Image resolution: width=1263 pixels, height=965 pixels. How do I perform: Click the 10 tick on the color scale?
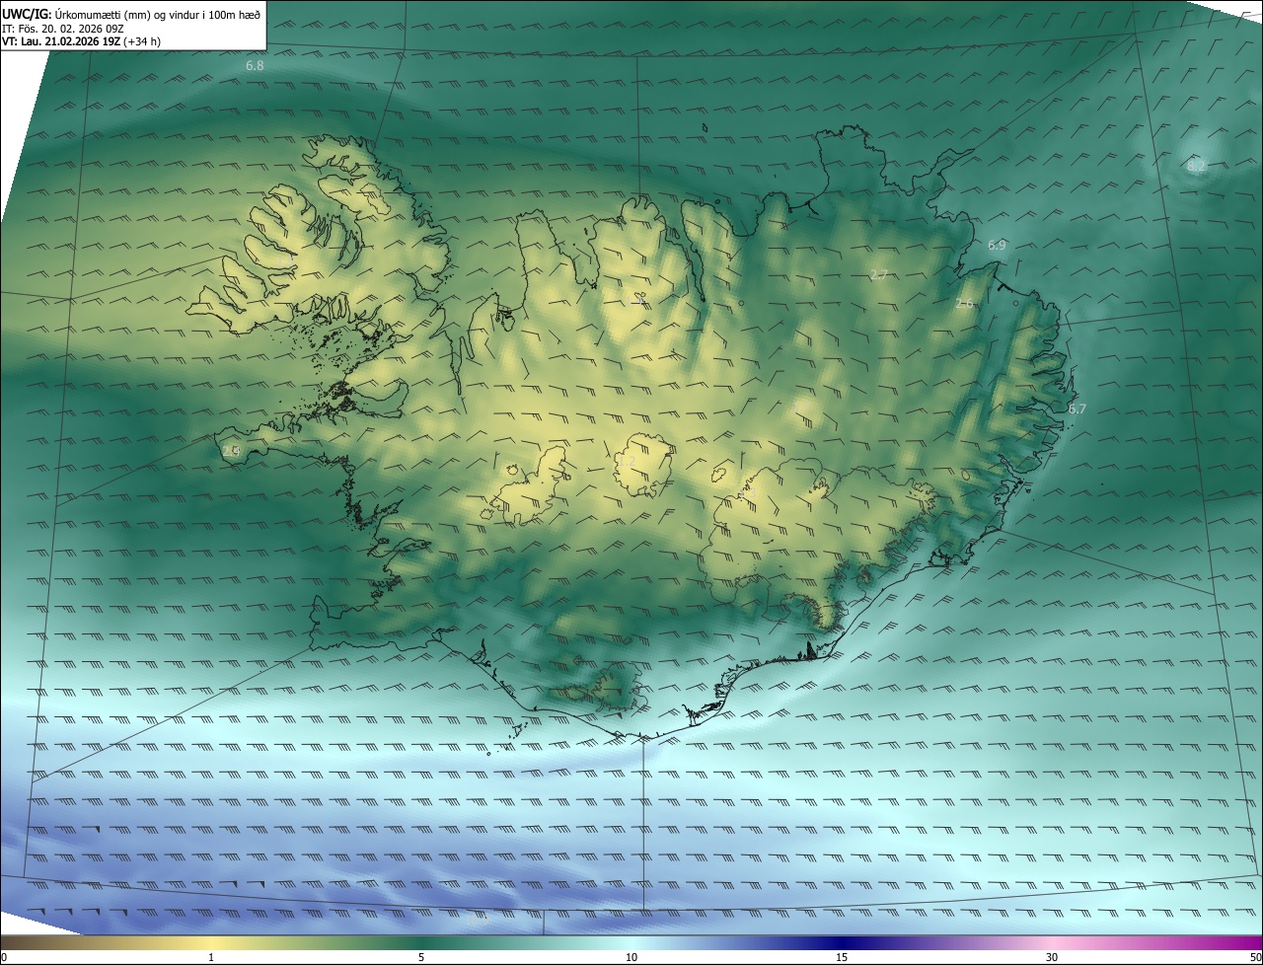pos(631,957)
